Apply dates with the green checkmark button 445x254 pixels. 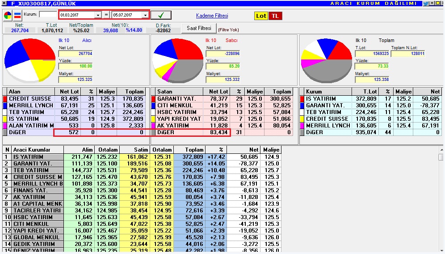click(161, 15)
